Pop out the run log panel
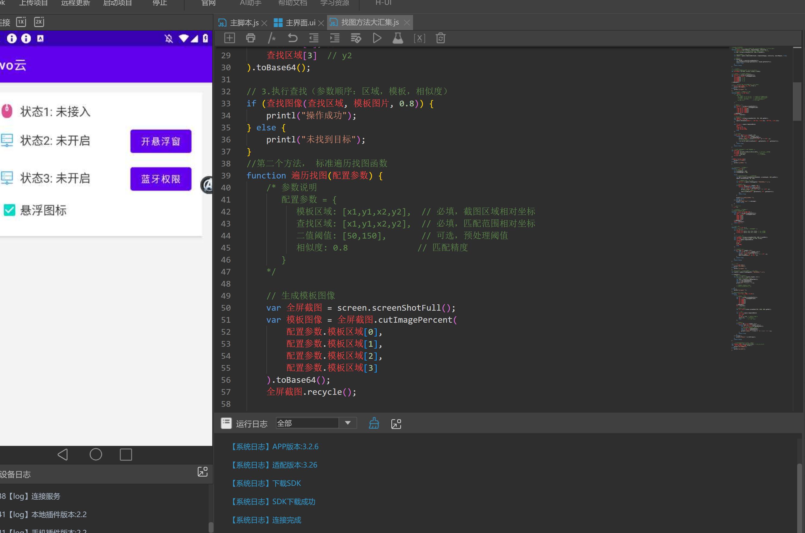Screen dimensions: 805x533 tap(396, 424)
